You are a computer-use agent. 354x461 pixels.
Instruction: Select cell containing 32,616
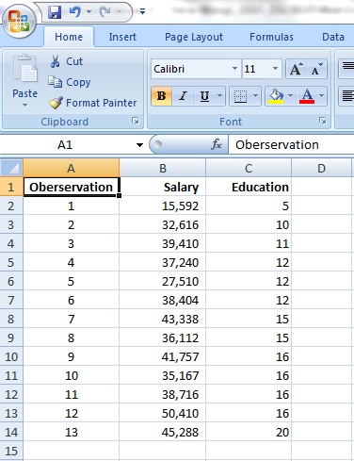click(163, 224)
